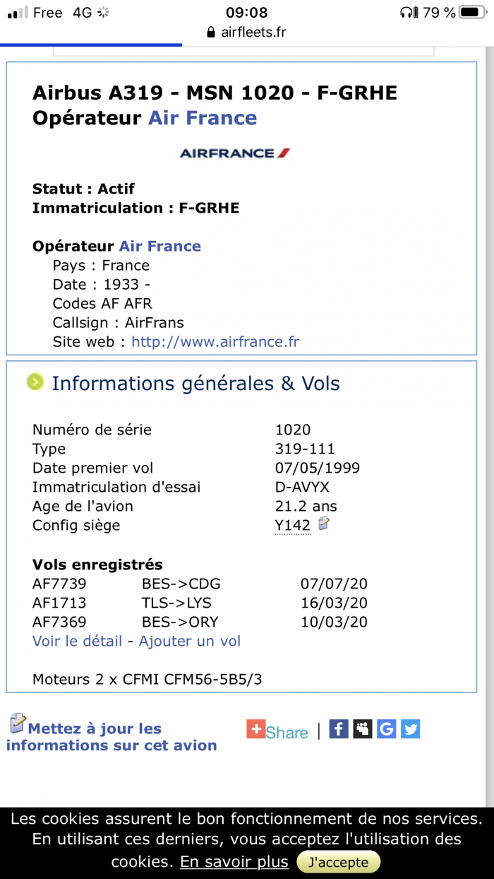Tap the green arrow icon by Informations générales
Viewport: 494px width, 879px height.
[x=35, y=382]
